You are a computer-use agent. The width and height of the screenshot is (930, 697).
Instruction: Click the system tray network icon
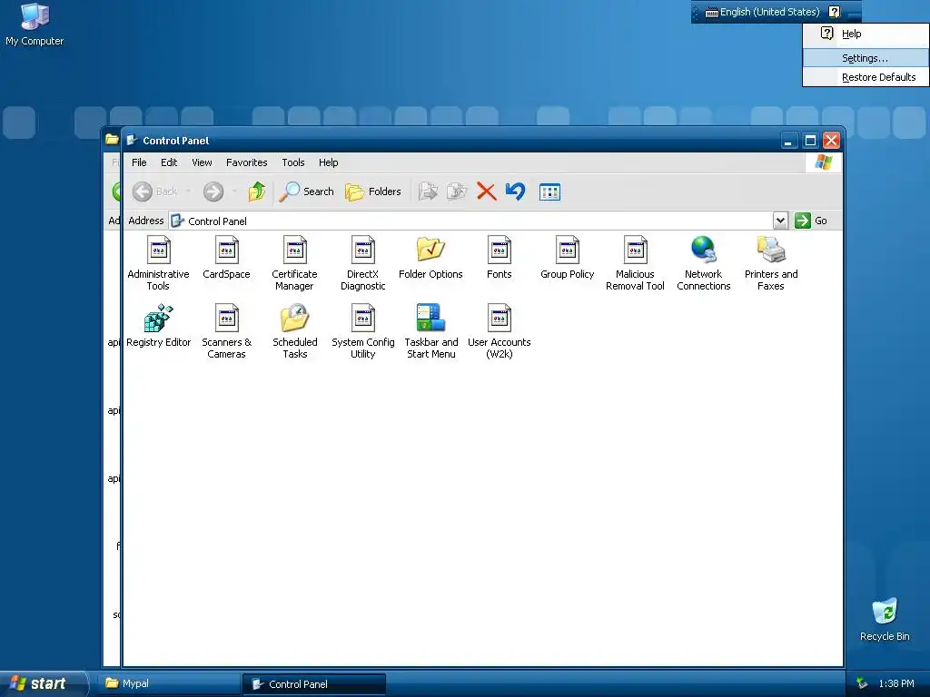pyautogui.click(x=862, y=683)
